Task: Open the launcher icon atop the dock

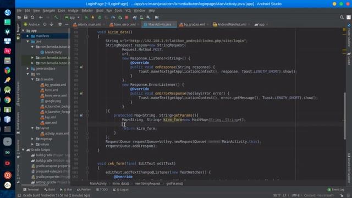Action: (7, 13)
